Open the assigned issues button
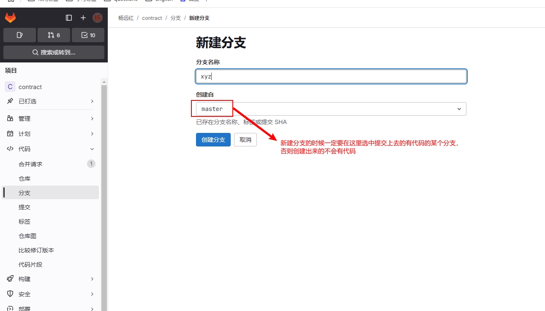The image size is (545, 311). tap(19, 35)
